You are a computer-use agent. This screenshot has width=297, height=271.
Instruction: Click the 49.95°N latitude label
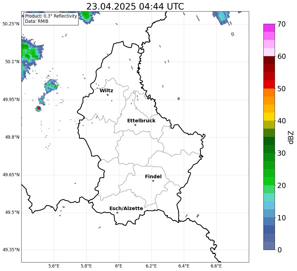point(11,100)
